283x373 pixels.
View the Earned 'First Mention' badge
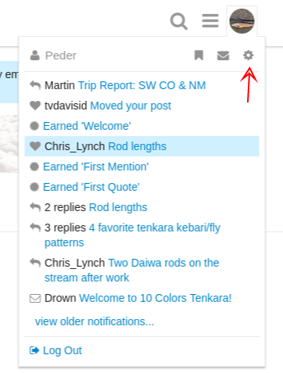(142, 167)
